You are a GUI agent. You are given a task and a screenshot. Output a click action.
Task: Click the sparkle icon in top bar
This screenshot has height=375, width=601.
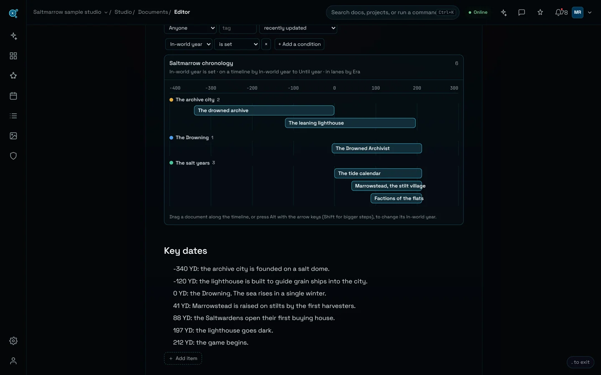pyautogui.click(x=504, y=12)
